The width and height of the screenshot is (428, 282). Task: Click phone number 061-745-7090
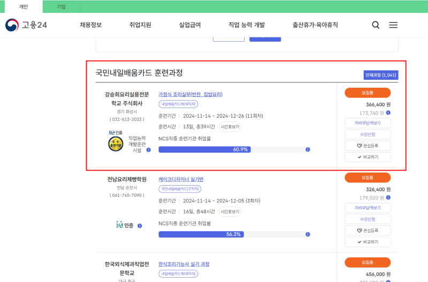[127, 195]
